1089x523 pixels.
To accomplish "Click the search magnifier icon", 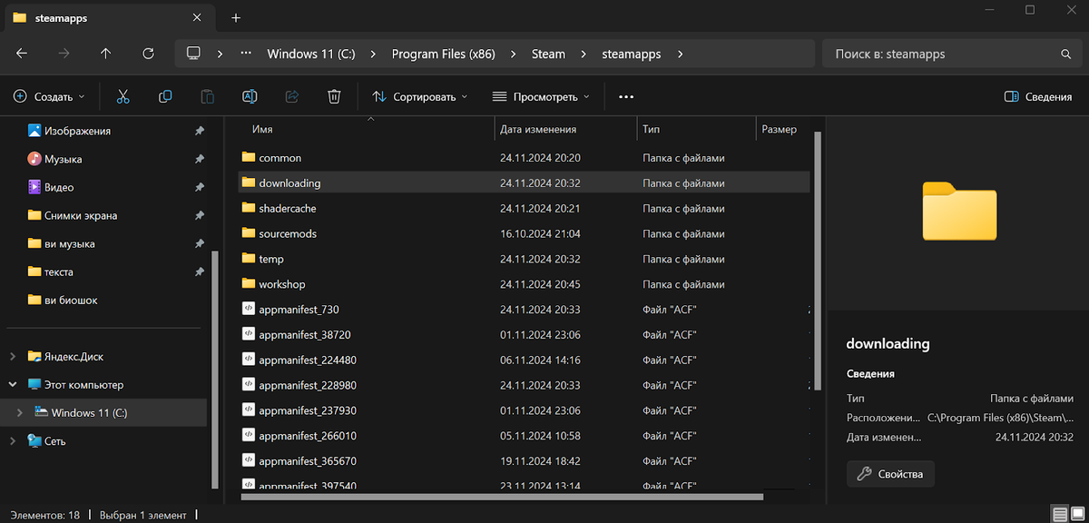I will (1067, 54).
